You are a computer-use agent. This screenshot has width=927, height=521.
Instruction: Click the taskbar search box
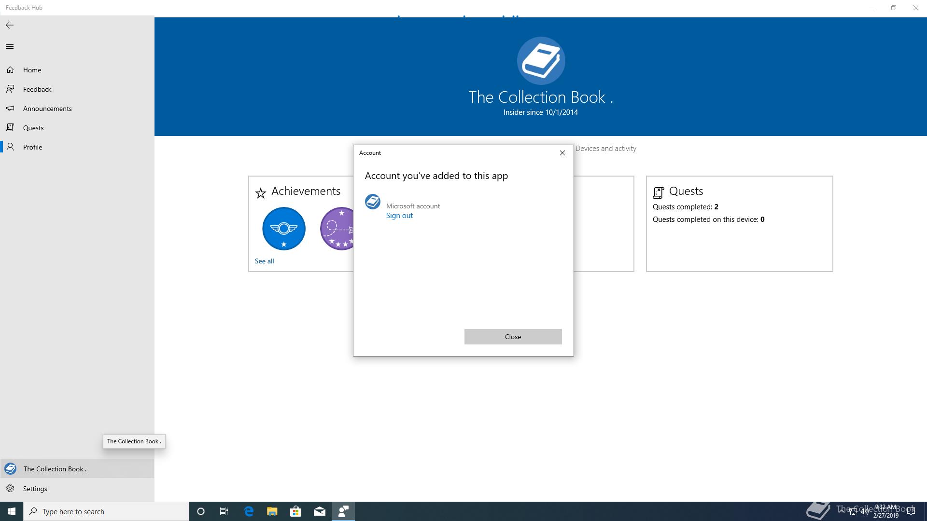[106, 511]
